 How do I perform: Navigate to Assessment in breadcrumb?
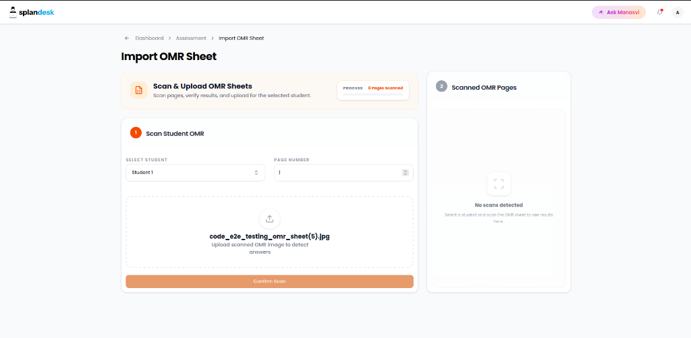191,38
